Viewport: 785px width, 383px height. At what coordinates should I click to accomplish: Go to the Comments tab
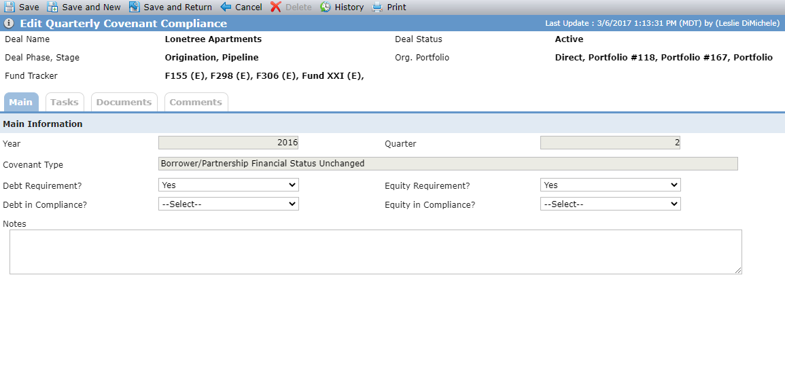coord(196,102)
